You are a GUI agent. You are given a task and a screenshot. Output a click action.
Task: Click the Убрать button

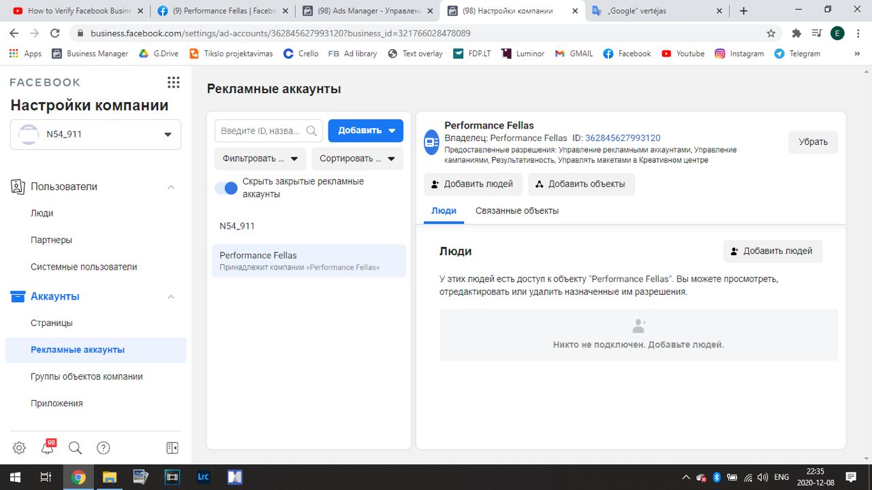813,142
